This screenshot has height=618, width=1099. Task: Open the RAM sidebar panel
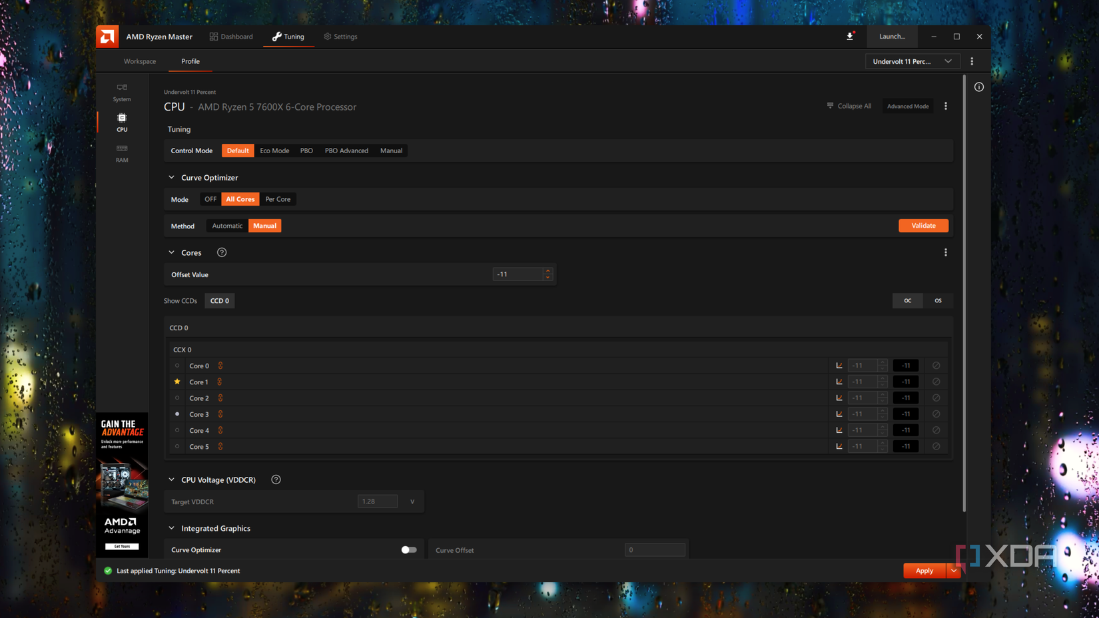tap(122, 153)
